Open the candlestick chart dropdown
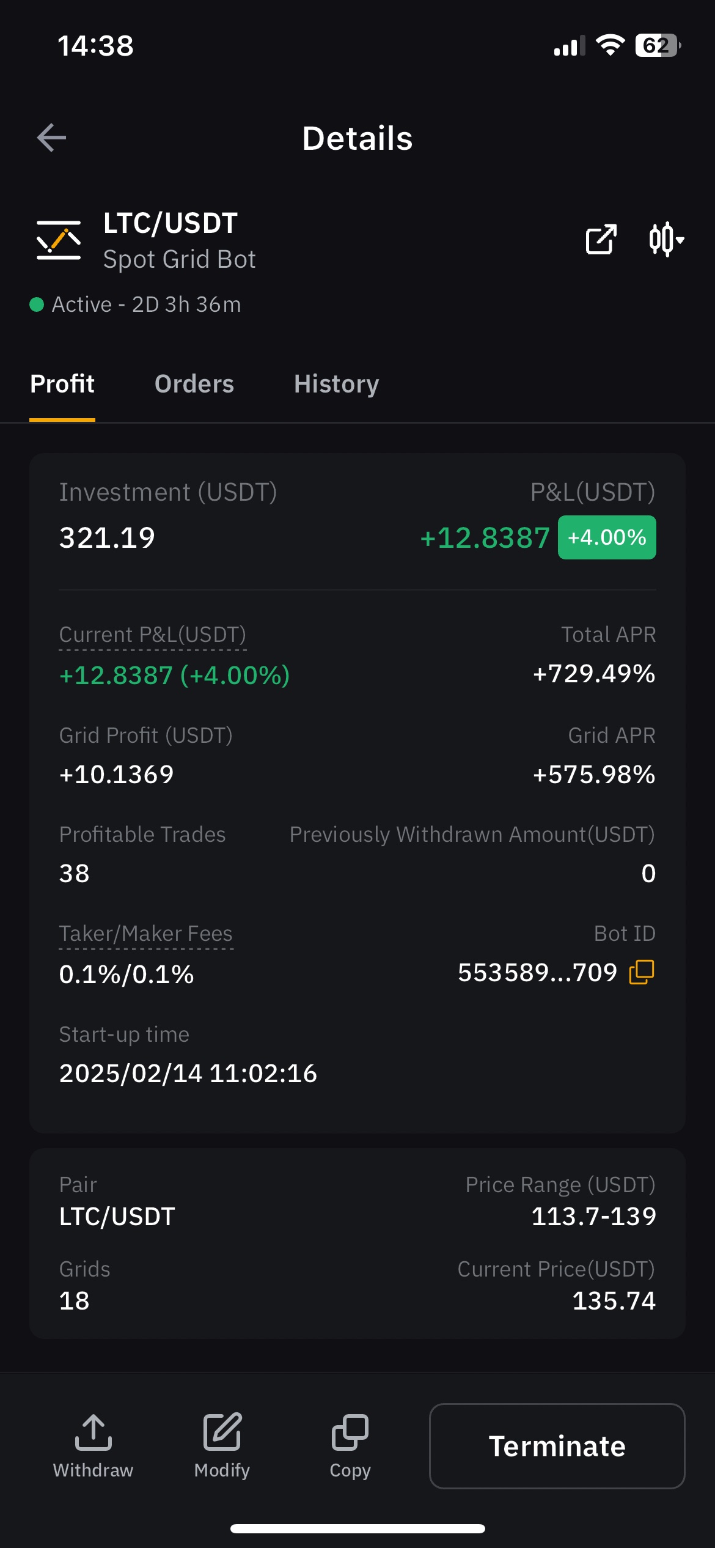The image size is (715, 1548). click(x=665, y=239)
